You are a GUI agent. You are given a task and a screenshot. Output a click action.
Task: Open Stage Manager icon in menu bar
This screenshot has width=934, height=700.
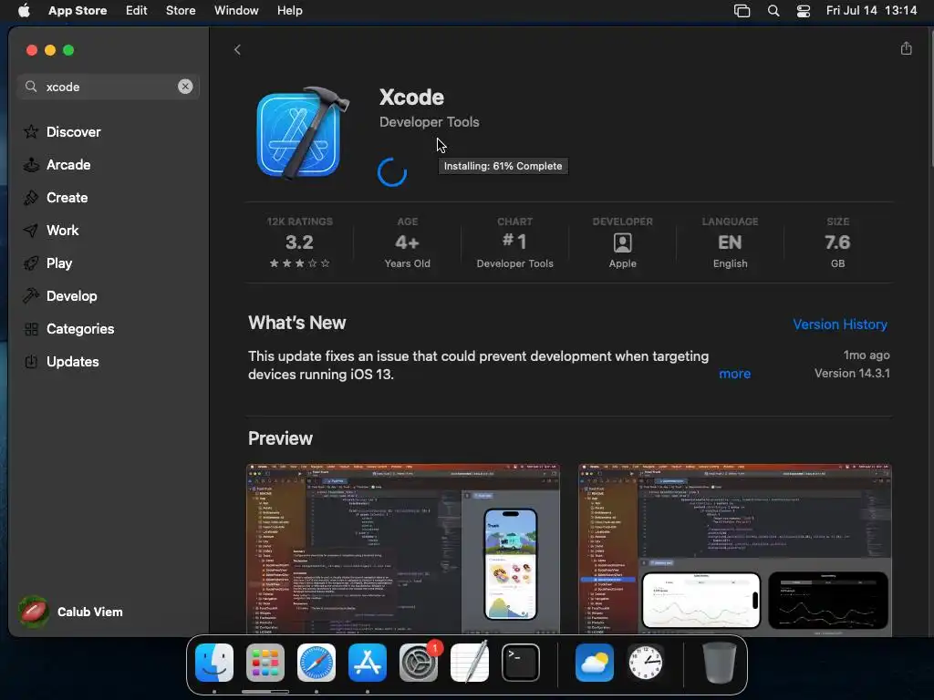742,11
